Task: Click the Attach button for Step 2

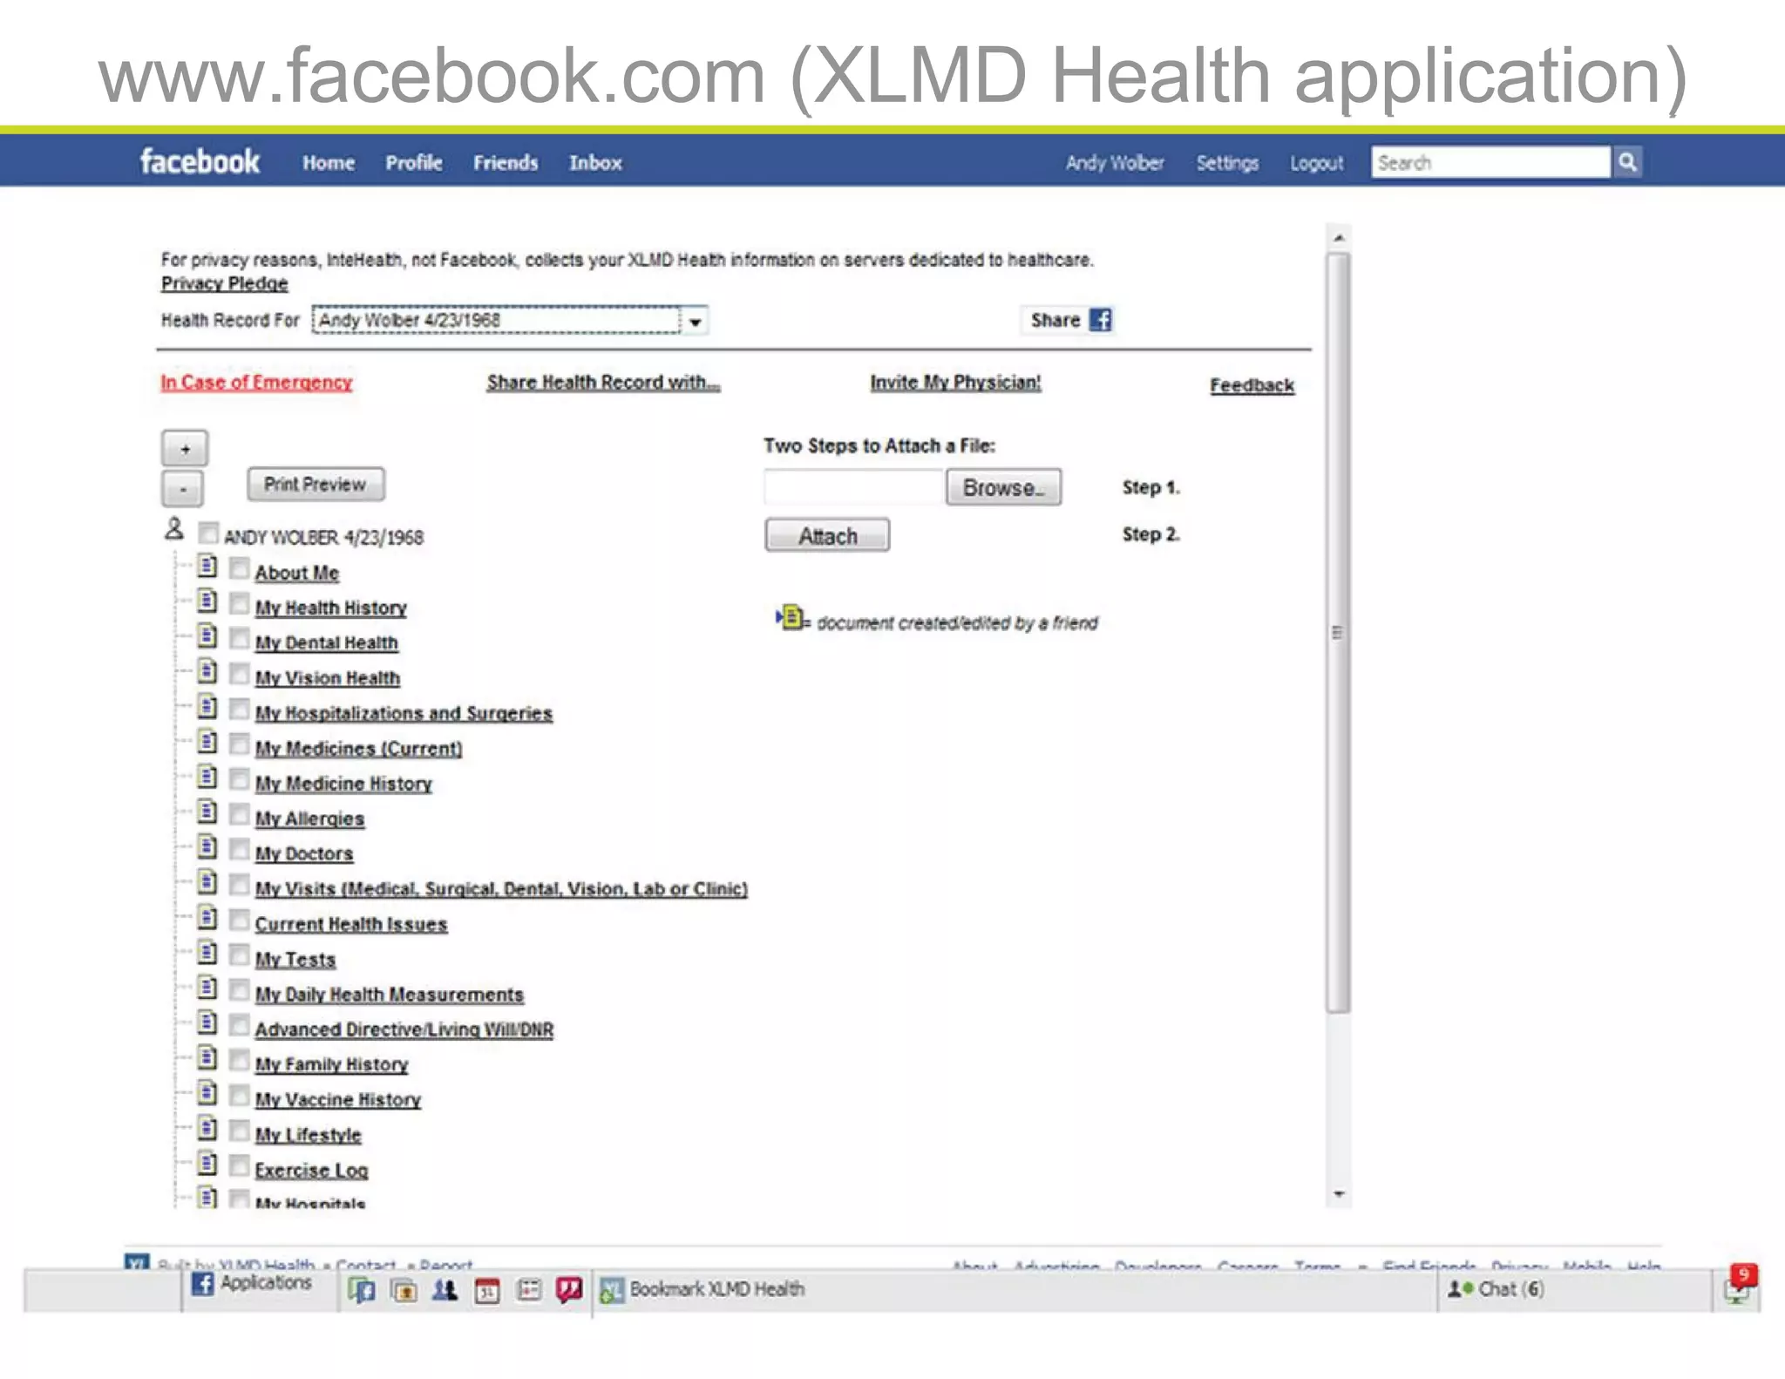Action: [827, 535]
